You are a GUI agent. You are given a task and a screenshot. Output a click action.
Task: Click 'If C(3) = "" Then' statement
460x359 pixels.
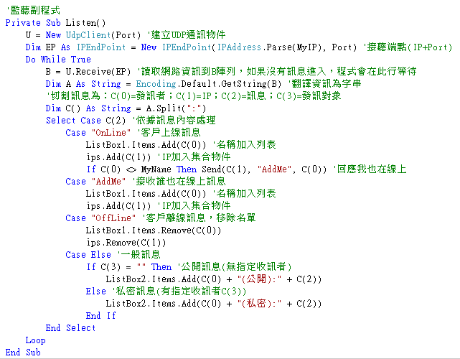(128, 267)
